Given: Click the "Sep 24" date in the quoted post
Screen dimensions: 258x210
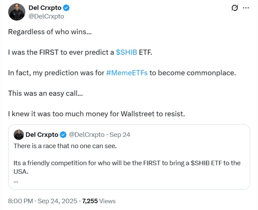Looking at the screenshot, I should coord(120,135).
